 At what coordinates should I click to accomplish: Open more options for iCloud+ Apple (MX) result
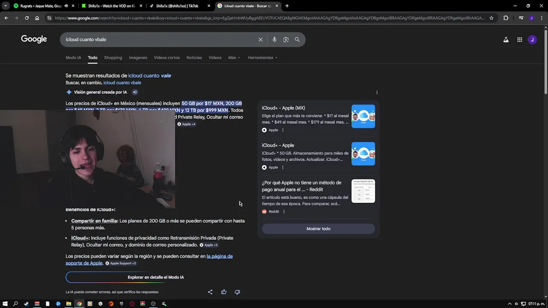(283, 130)
